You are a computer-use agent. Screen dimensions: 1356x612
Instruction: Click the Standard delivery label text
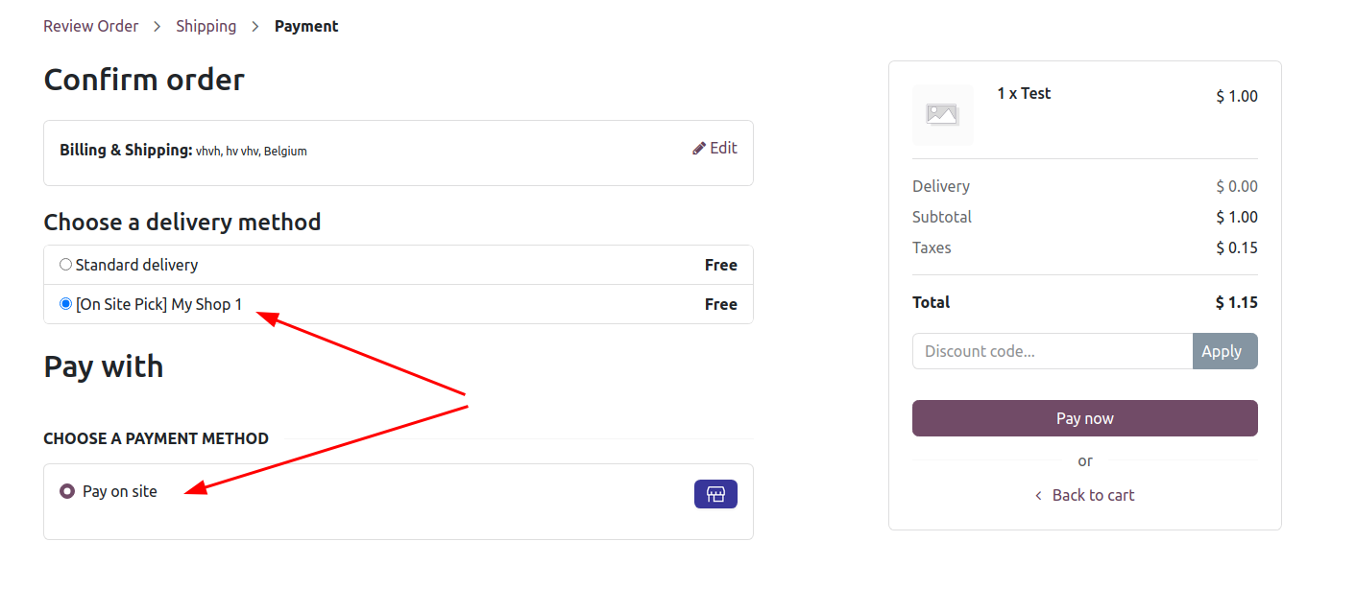point(136,265)
